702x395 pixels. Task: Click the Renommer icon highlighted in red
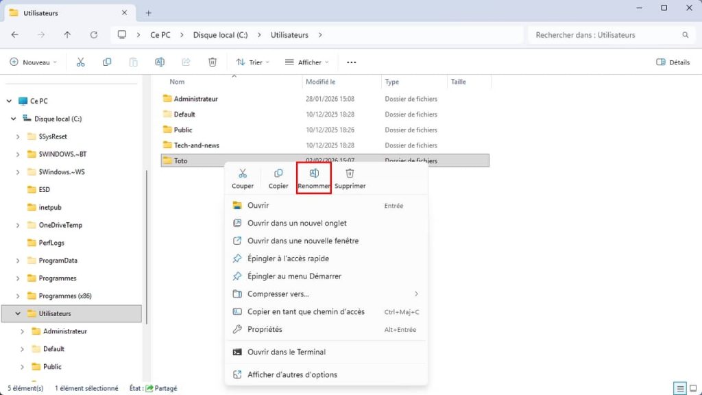[x=313, y=178]
